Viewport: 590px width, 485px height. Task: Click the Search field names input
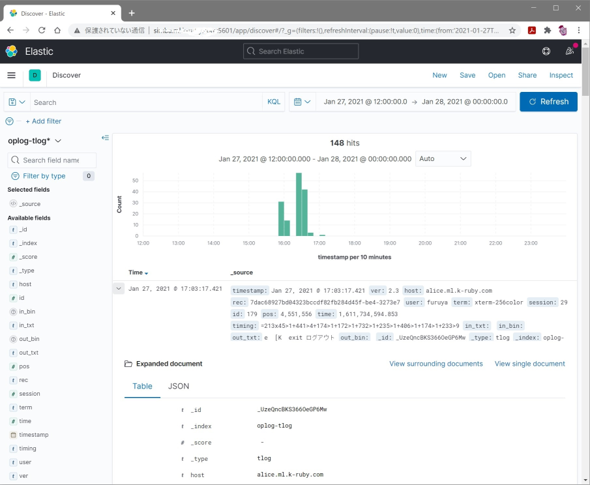click(x=52, y=160)
